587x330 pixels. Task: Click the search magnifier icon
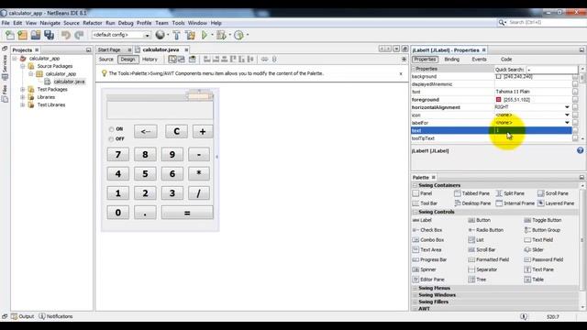coord(502,23)
